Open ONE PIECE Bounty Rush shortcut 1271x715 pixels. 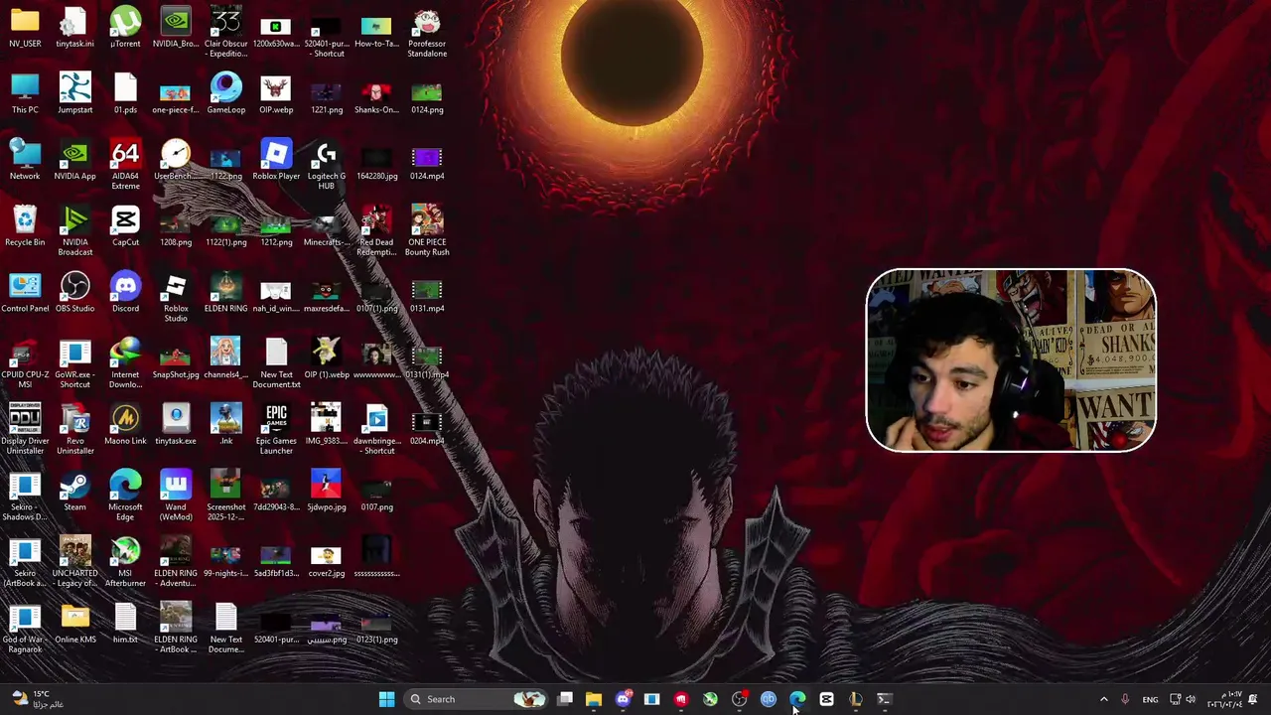click(x=427, y=230)
